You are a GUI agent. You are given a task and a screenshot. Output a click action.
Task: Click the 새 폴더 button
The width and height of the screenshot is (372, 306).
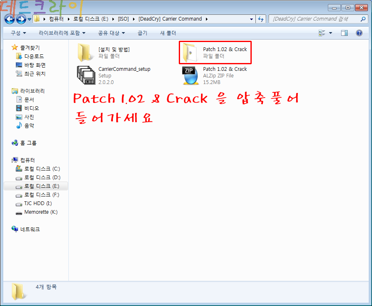pos(168,33)
